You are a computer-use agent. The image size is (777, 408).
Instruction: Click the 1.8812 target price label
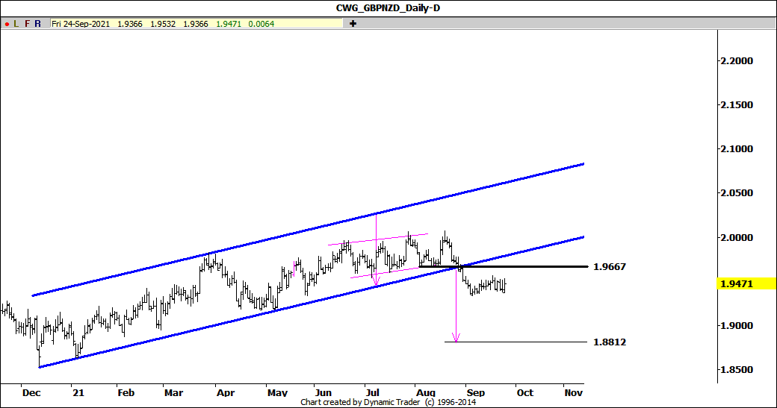tap(610, 342)
